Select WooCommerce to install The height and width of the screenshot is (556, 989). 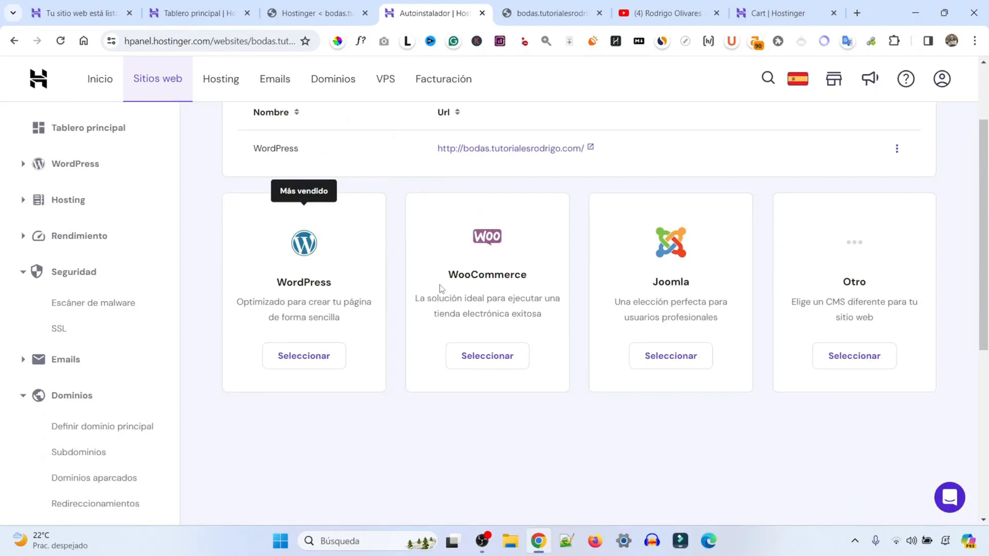coord(487,356)
